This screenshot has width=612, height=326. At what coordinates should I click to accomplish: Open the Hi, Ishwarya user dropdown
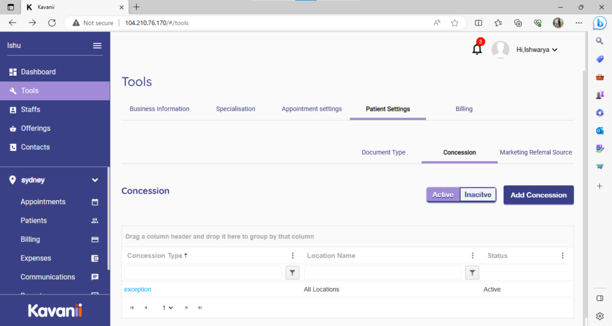pyautogui.click(x=537, y=50)
